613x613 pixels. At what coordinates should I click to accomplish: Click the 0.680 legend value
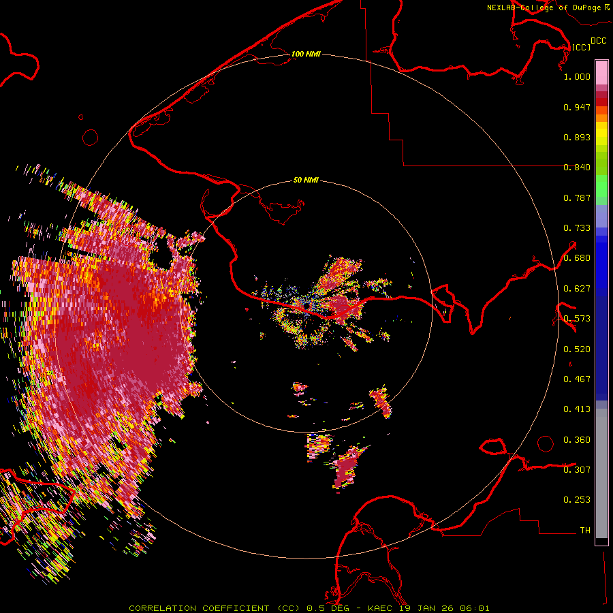[x=577, y=258]
